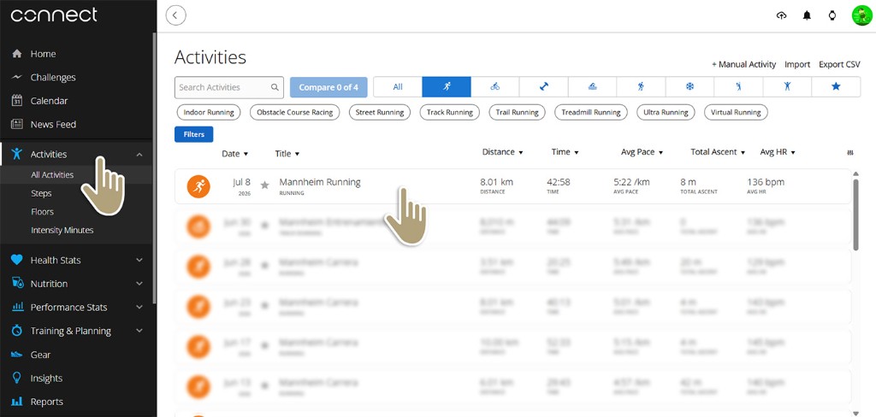Open the green profile avatar
876x417 pixels.
tap(861, 15)
